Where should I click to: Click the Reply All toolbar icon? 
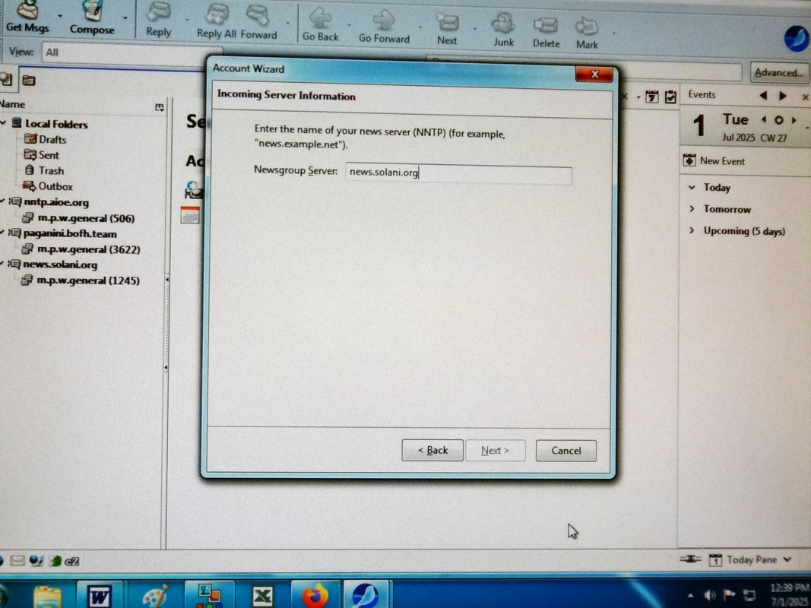coord(216,22)
